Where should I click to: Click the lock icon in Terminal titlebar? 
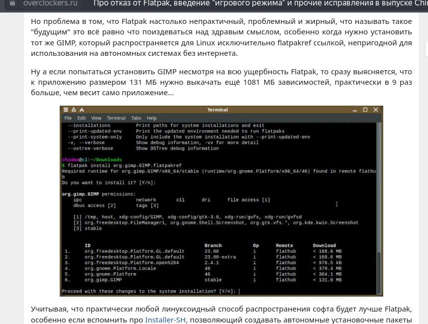[74, 110]
